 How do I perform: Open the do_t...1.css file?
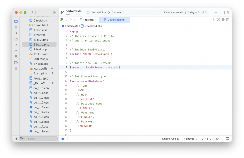(39, 93)
